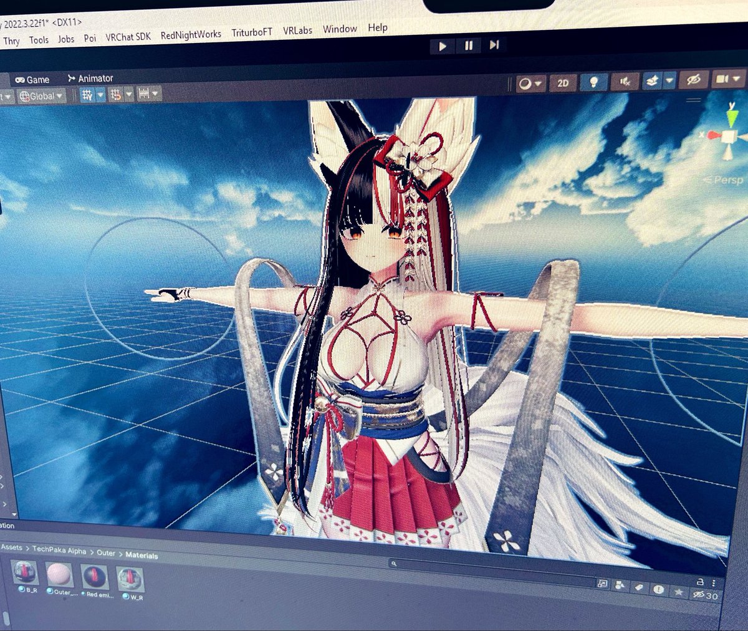
Task: Open the VRChat SDK menu
Action: coord(128,37)
